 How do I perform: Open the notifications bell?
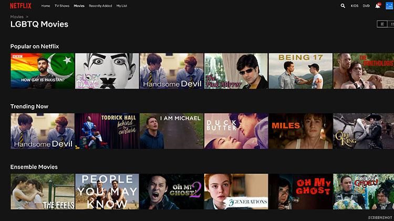pos(377,6)
